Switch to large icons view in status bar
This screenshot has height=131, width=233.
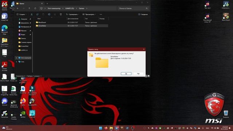click(x=149, y=76)
